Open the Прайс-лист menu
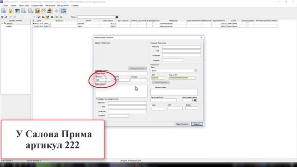The width and height of the screenshot is (297, 167). click(24, 6)
